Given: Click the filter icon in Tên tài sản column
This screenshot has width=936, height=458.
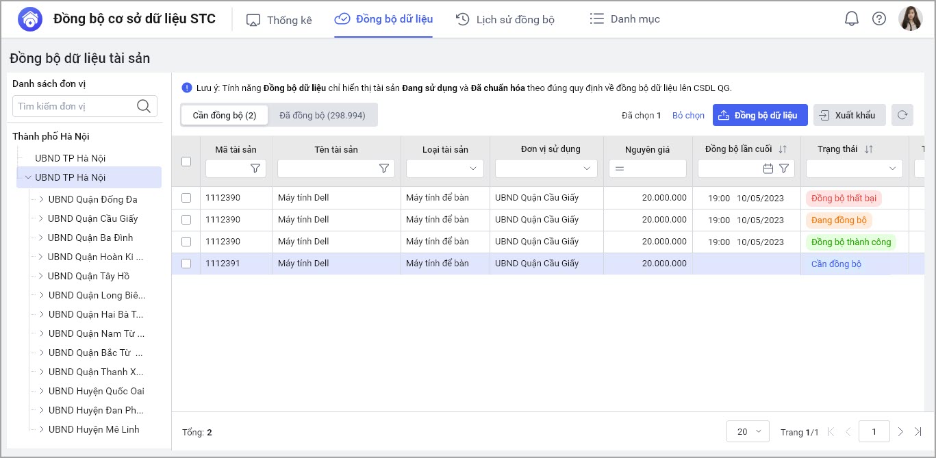Looking at the screenshot, I should tap(384, 168).
